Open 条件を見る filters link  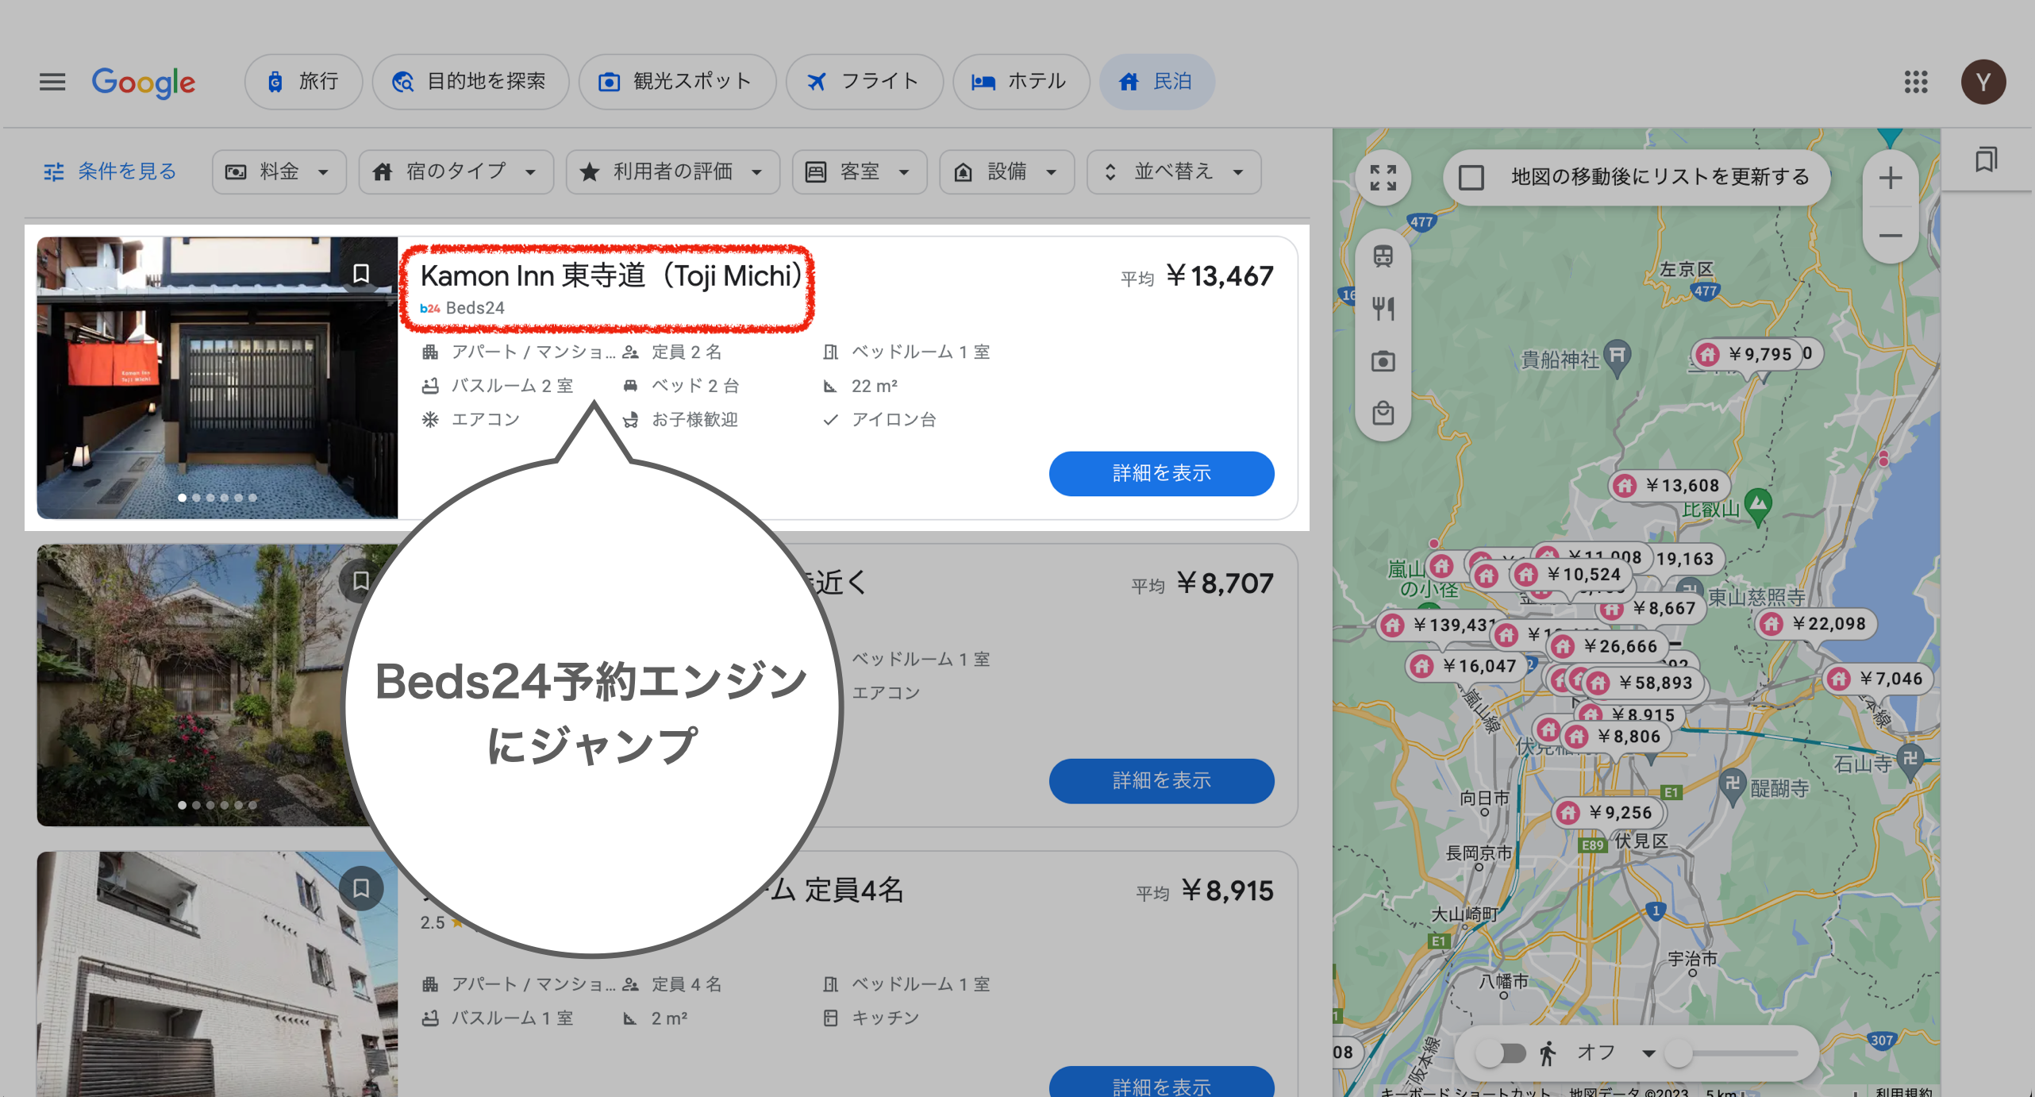pos(110,171)
